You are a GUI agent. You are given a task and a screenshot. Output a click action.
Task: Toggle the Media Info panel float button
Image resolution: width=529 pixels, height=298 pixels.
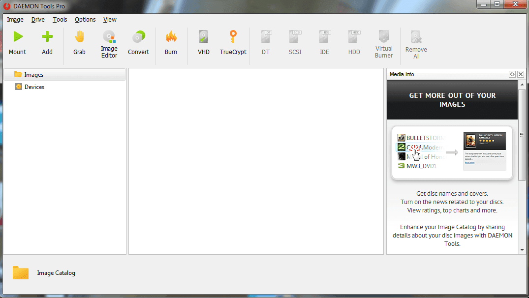pyautogui.click(x=512, y=74)
